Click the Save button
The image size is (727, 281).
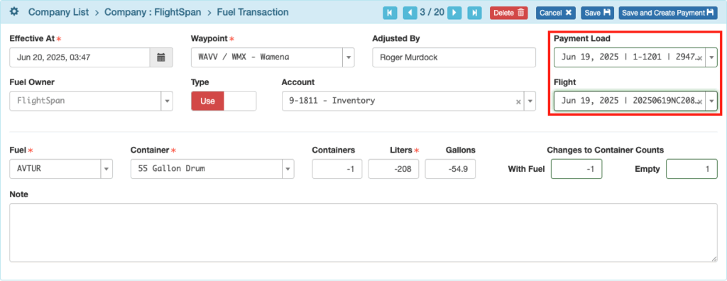(x=598, y=13)
